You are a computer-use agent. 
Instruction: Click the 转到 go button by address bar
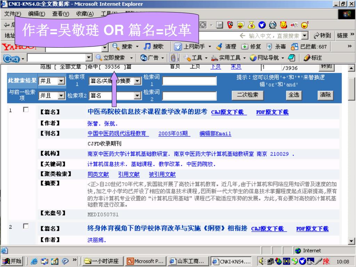click(322, 36)
